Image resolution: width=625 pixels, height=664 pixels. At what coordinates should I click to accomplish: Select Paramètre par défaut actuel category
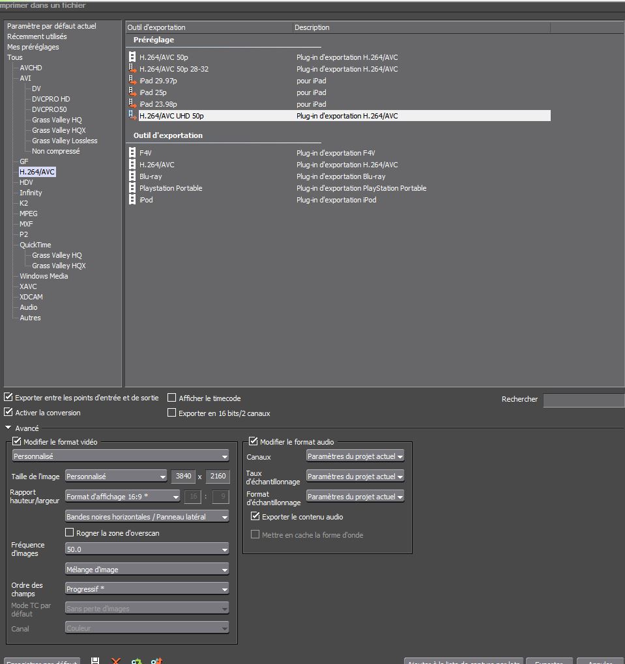click(51, 26)
